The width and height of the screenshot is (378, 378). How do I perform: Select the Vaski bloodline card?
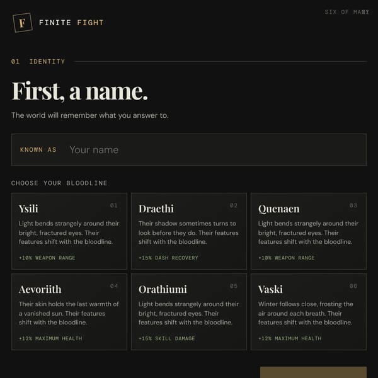309,312
